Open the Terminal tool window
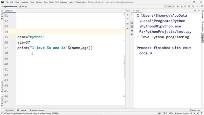This screenshot has height=115, width=204. (22, 110)
